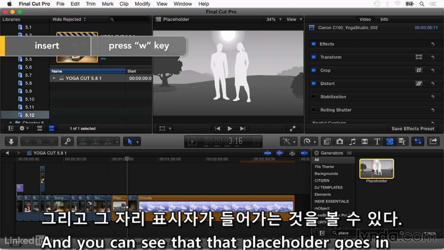The image size is (444, 250).
Task: Click the Import Media down-arrow button
Action: coord(11,141)
